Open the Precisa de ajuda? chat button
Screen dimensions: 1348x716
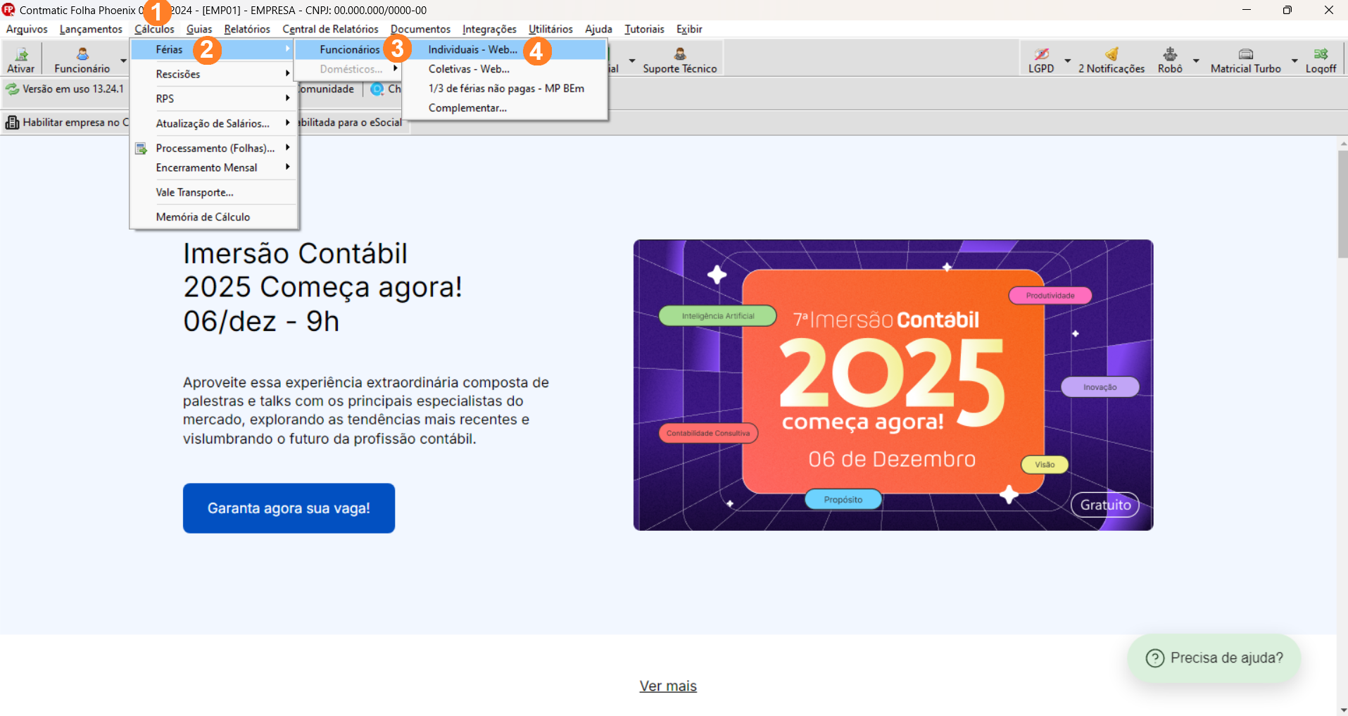pos(1214,658)
